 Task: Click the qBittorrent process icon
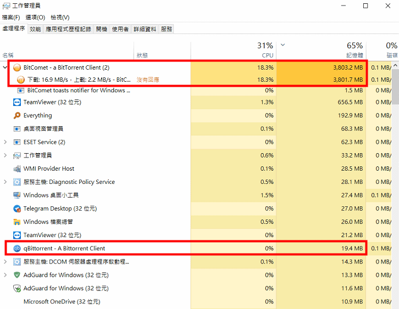point(16,249)
